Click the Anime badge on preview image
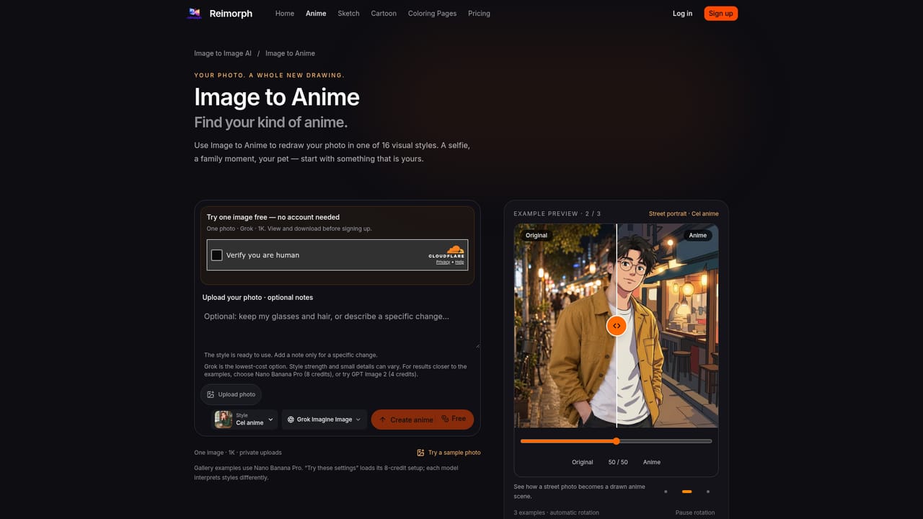The height and width of the screenshot is (519, 923). (x=698, y=235)
